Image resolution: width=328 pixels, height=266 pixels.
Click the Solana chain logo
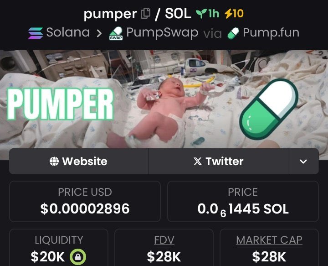(36, 33)
